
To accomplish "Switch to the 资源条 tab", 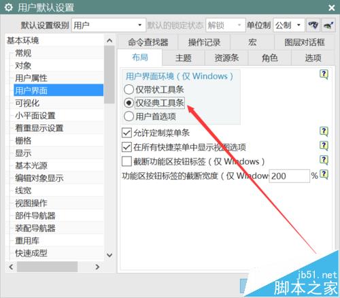I will click(x=226, y=58).
